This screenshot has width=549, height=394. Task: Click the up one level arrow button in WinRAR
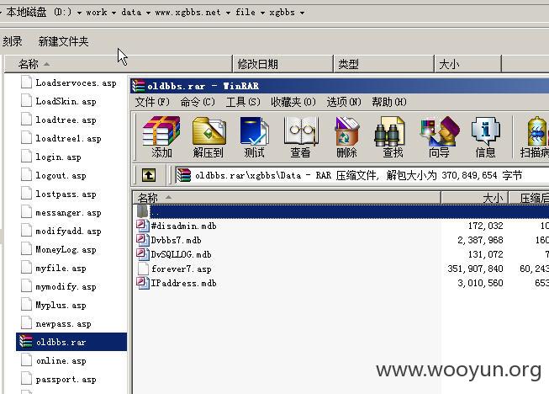coord(149,175)
